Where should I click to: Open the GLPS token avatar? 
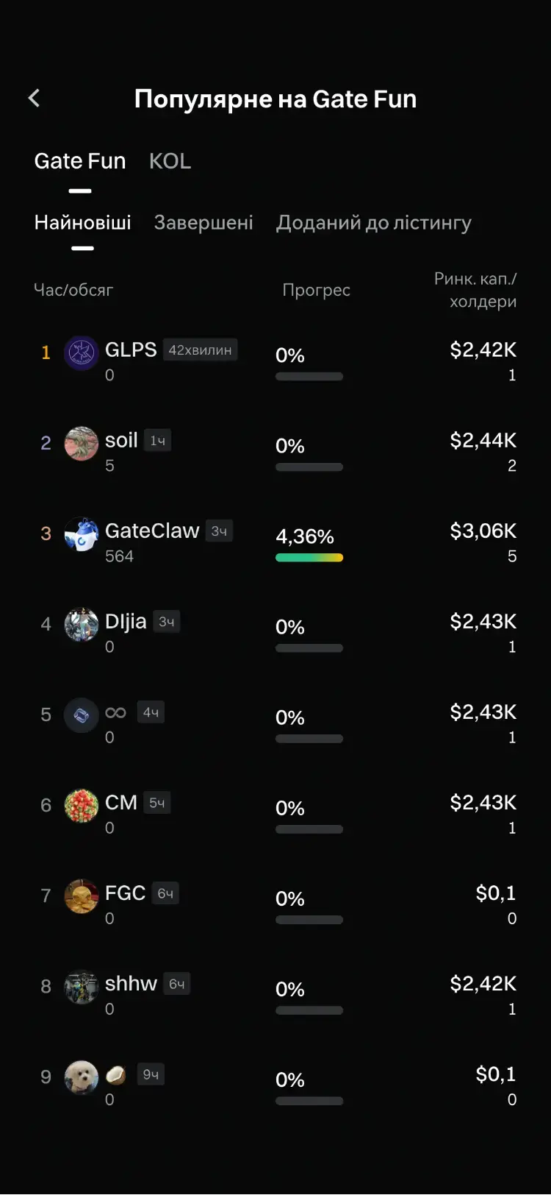pos(82,353)
